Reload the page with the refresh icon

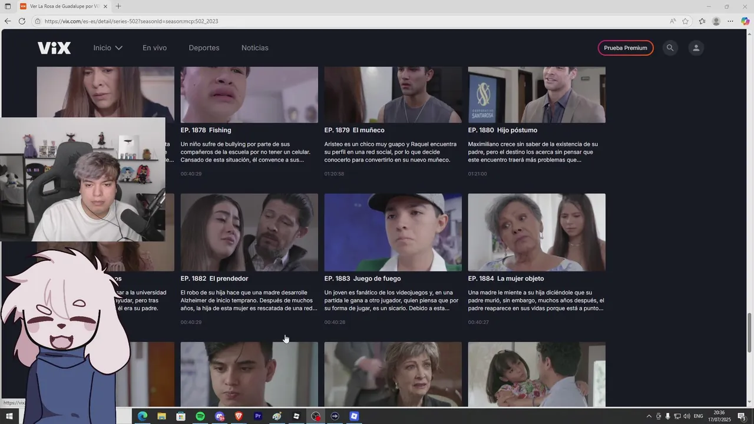pyautogui.click(x=22, y=21)
